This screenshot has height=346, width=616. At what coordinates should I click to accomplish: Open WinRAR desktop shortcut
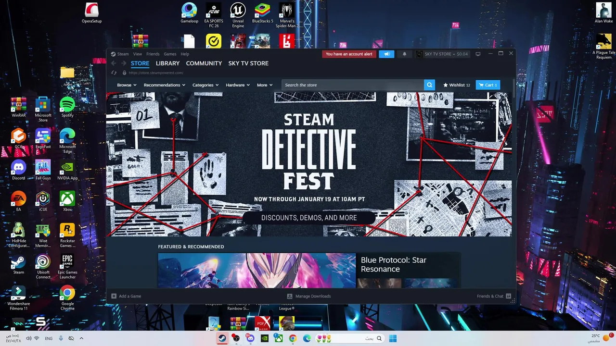tap(18, 107)
